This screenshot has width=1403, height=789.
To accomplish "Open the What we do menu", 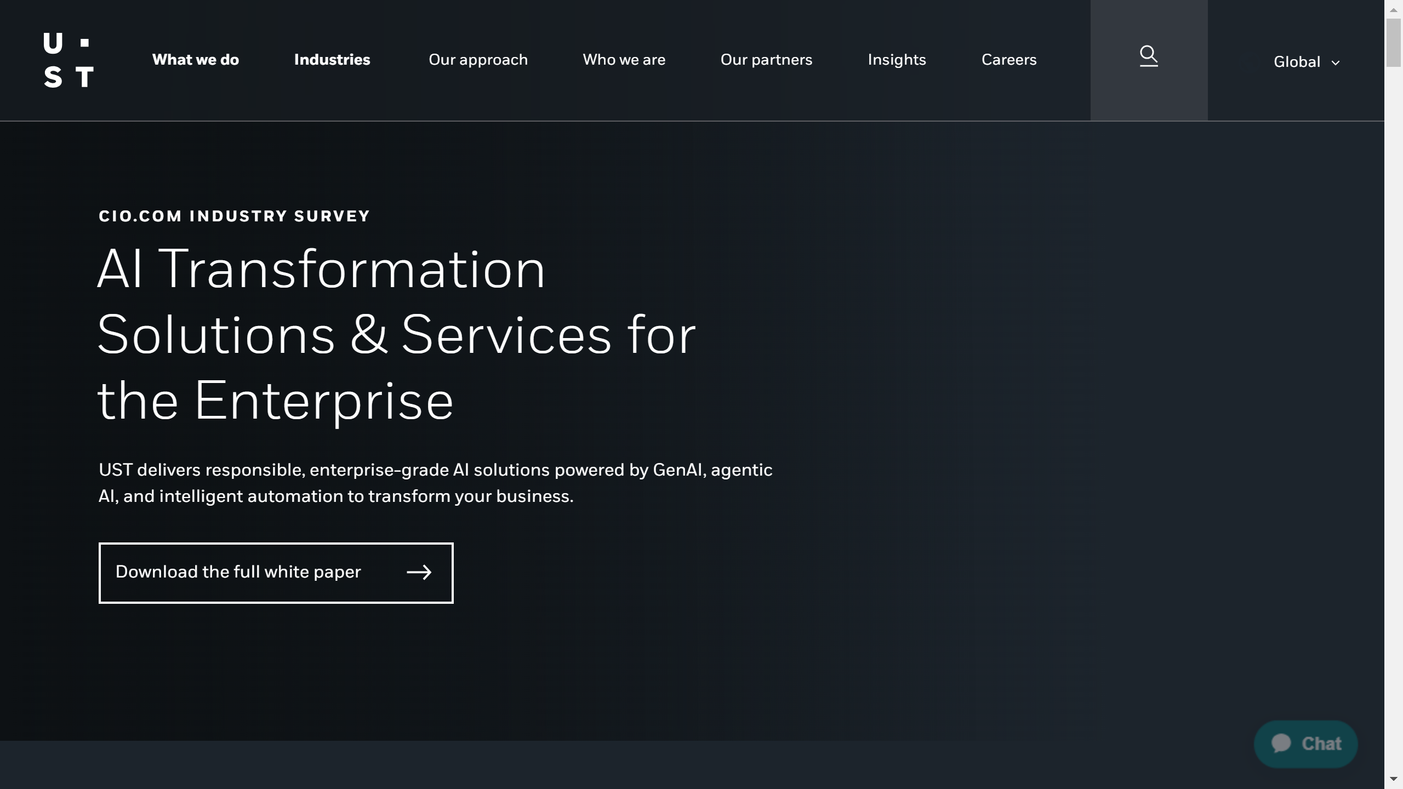I will pos(196,60).
